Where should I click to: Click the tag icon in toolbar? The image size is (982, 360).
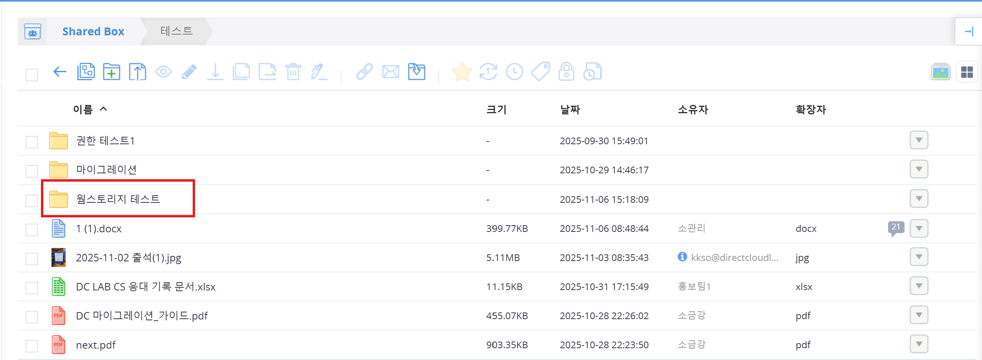[x=541, y=72]
